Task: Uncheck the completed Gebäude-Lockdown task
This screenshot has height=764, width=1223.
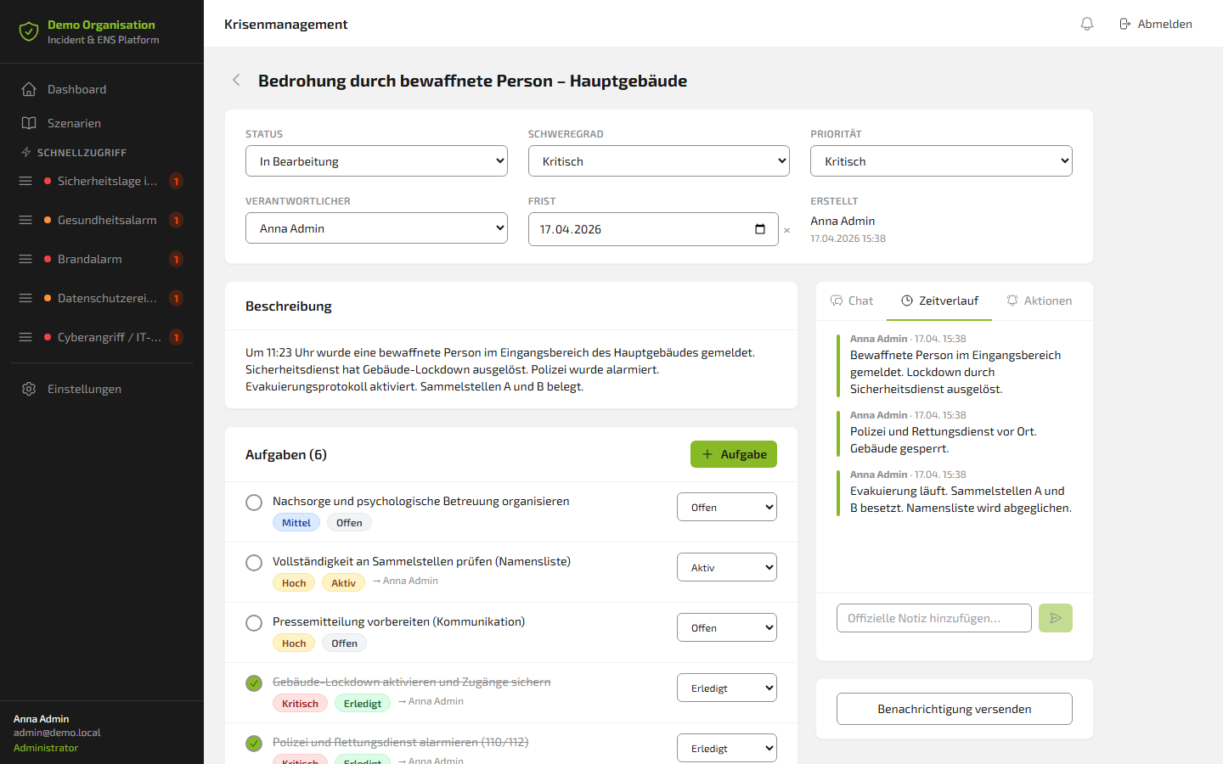Action: pos(254,683)
